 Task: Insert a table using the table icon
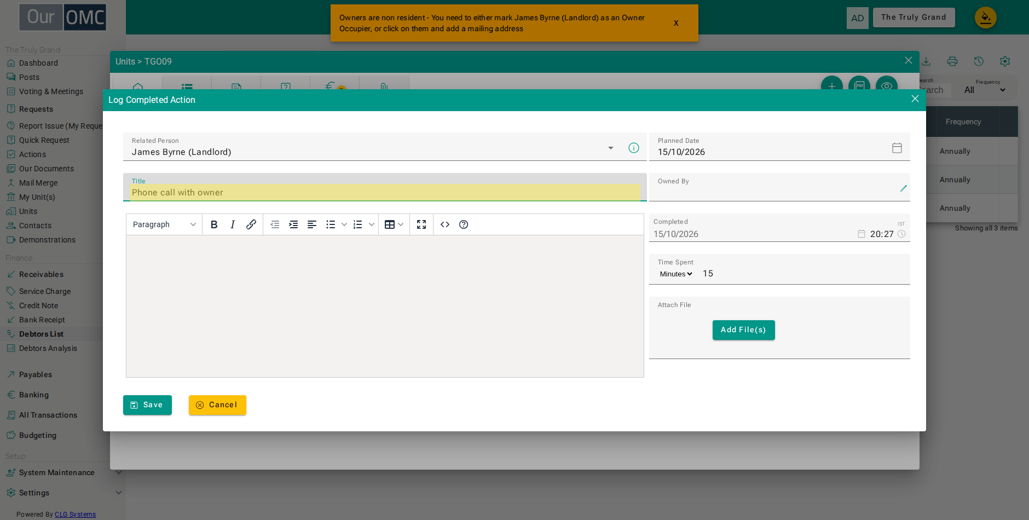390,224
